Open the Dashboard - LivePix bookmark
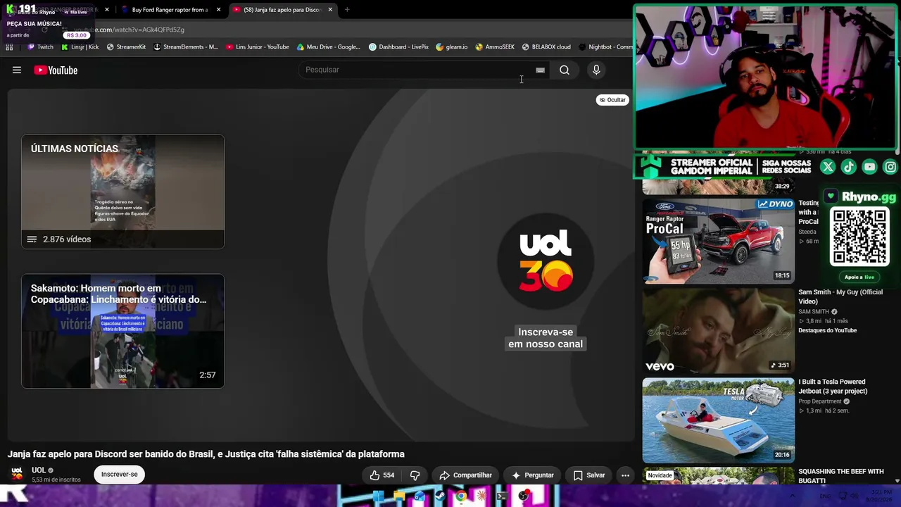This screenshot has width=901, height=507. (x=398, y=47)
